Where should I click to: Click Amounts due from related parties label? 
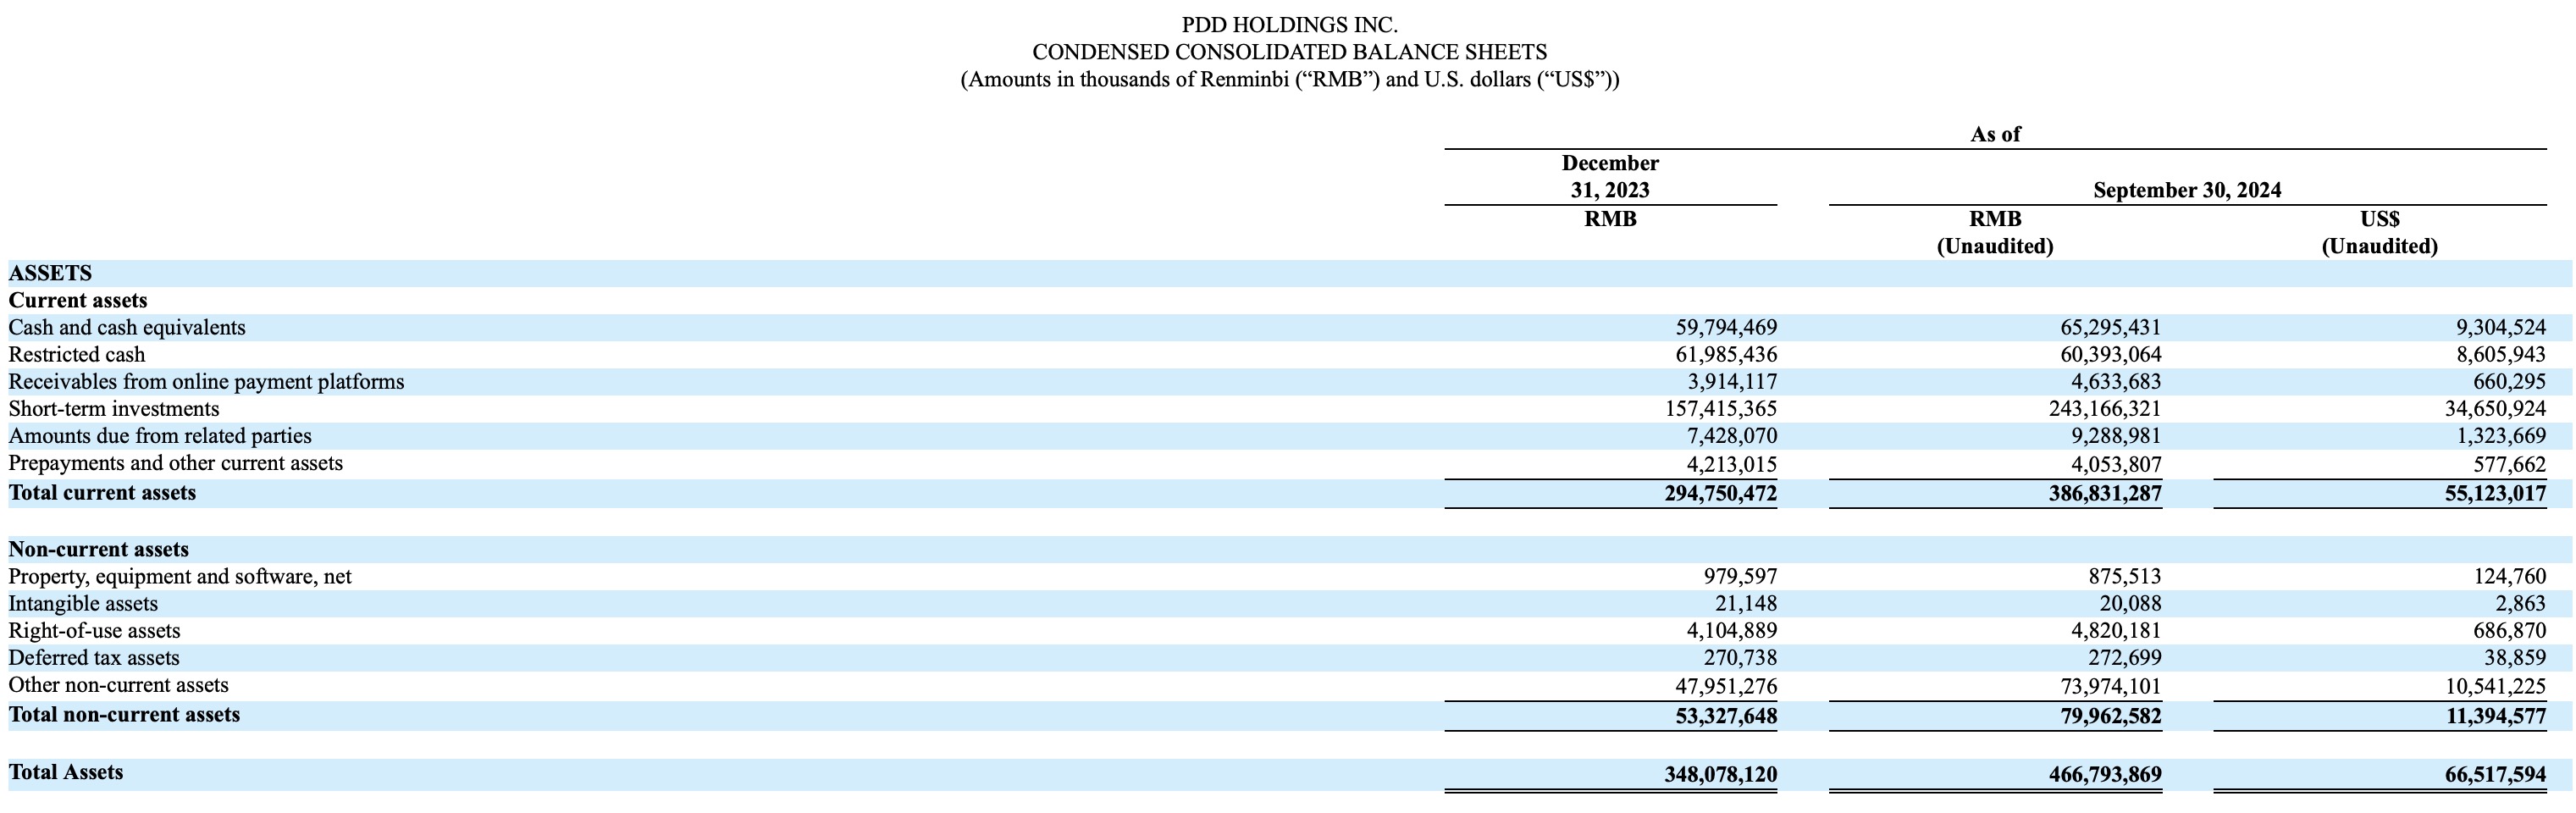click(160, 435)
